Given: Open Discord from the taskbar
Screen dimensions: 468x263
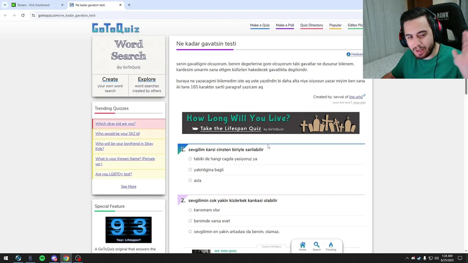Looking at the screenshot, I should (x=54, y=258).
